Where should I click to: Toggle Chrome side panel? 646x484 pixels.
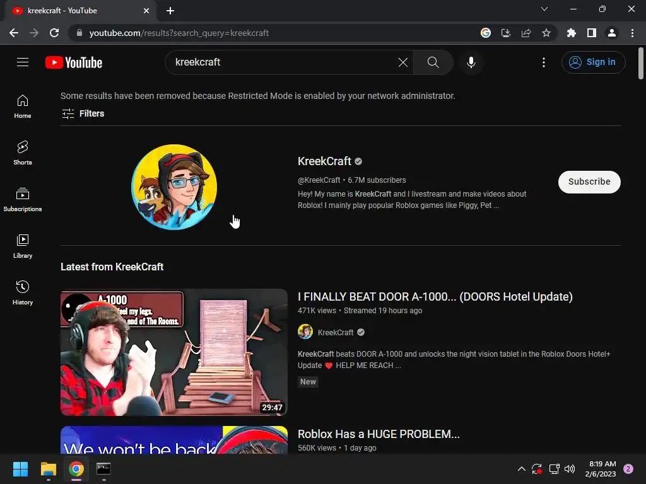point(592,33)
